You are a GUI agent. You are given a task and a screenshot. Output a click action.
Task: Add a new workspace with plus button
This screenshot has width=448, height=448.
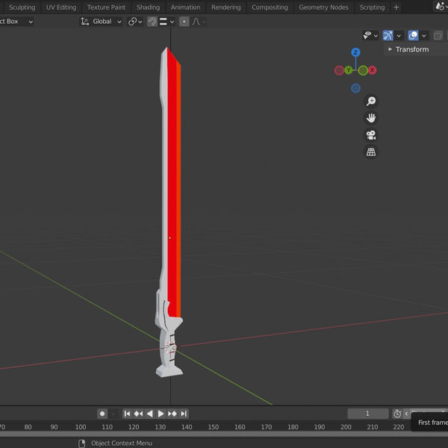click(x=396, y=7)
